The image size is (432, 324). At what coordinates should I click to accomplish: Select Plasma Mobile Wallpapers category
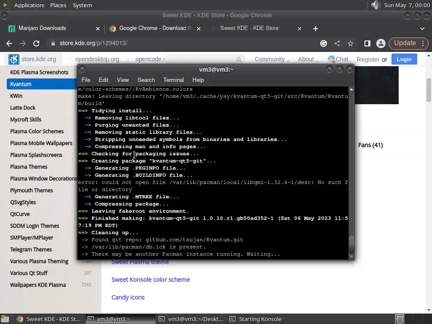coord(41,143)
